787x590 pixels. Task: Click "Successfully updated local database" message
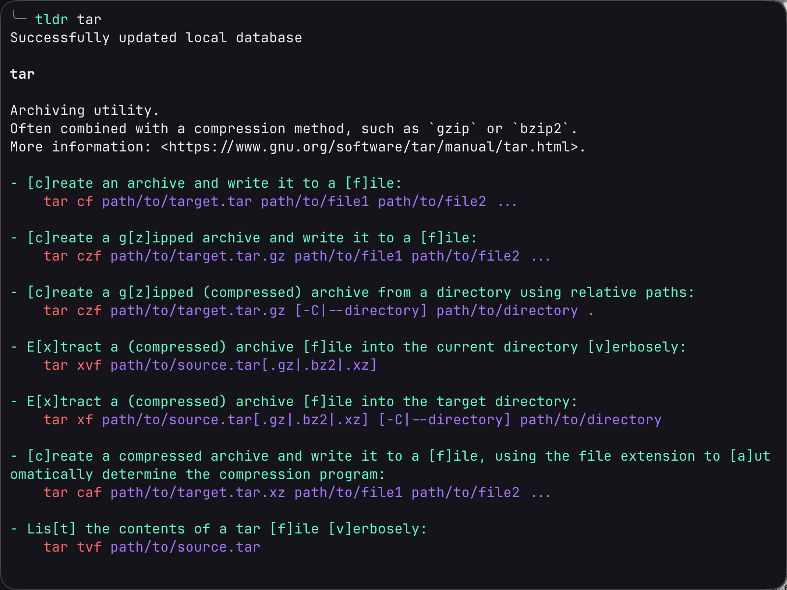click(x=156, y=38)
